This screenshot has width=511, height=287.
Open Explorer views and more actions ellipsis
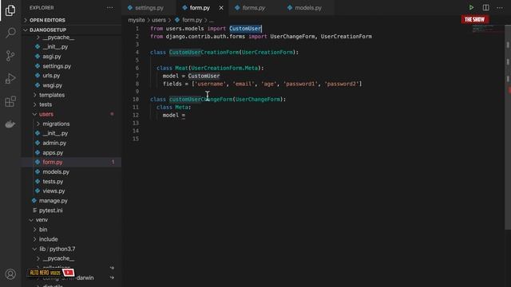click(110, 7)
